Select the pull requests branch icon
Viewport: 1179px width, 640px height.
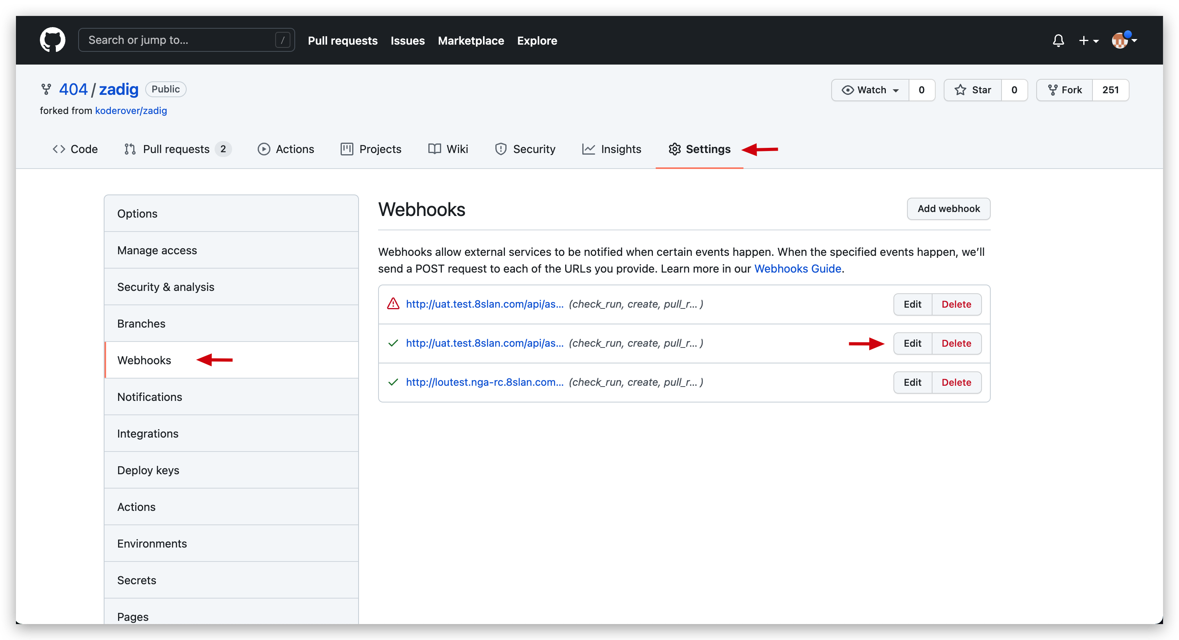(x=130, y=149)
